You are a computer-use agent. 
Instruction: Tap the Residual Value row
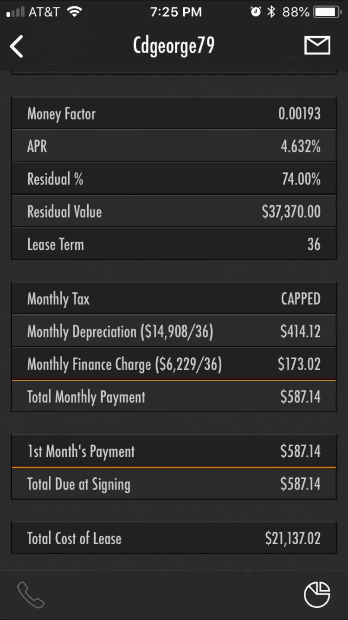[174, 211]
